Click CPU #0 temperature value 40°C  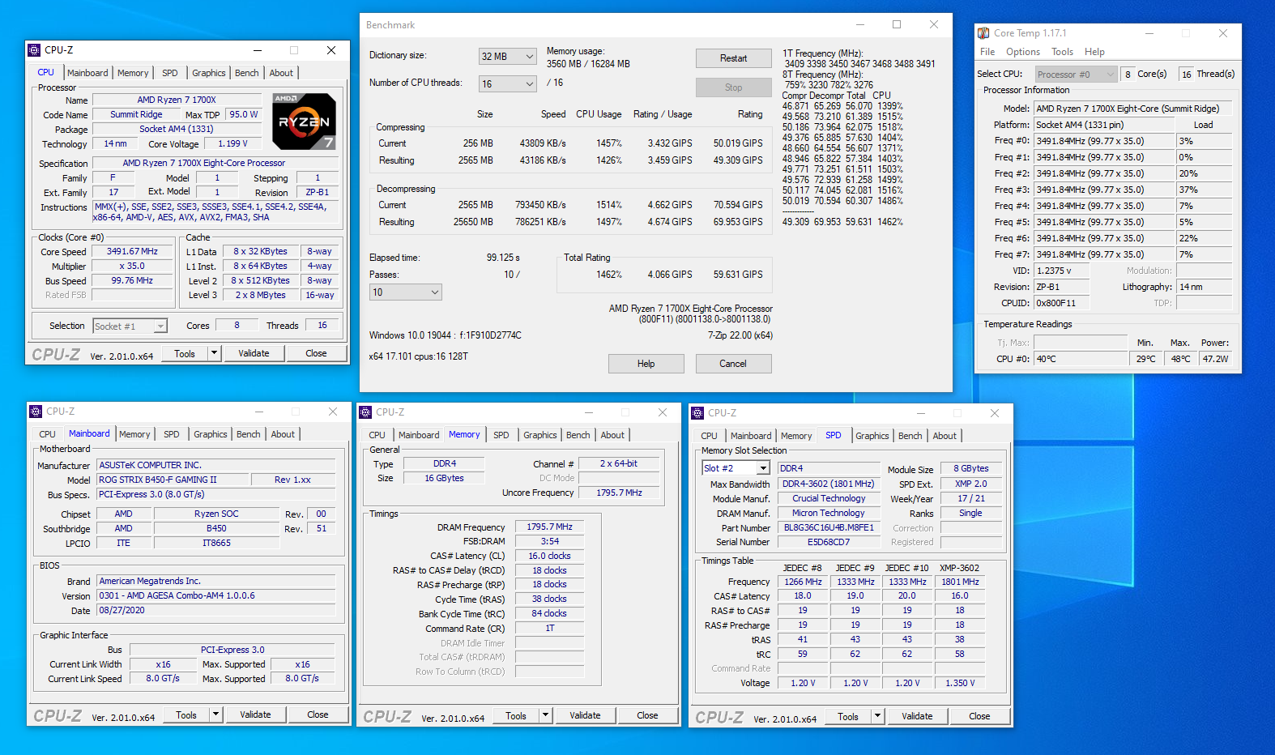click(1081, 359)
